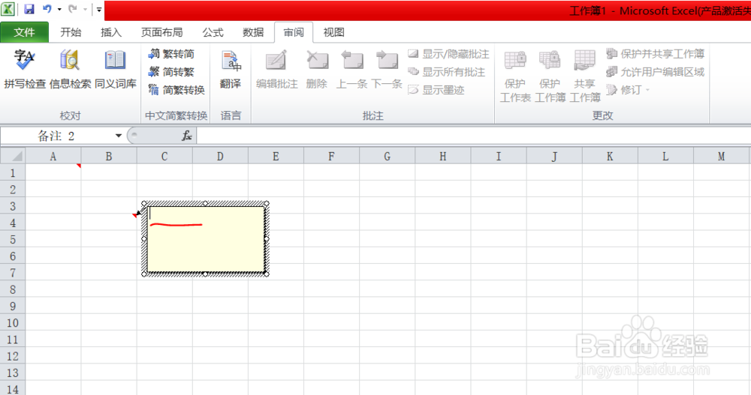Click the comment box bottom-right resize handle
Screen dimensions: 751x395
click(x=267, y=274)
